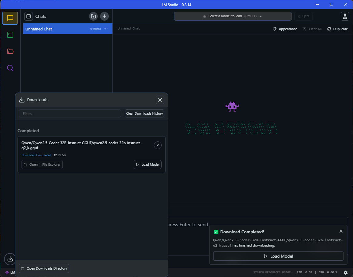This screenshot has height=277, width=353.
Task: Click Clear All in chat header
Action: (x=312, y=29)
